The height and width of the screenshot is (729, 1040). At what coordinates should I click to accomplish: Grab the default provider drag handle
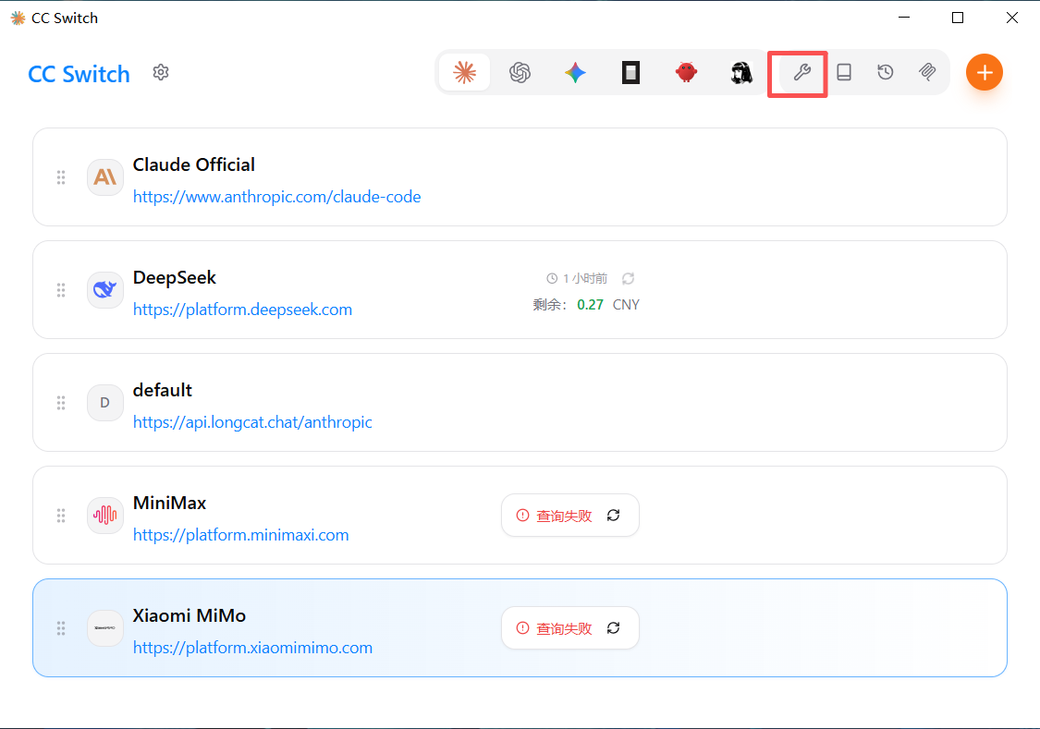(61, 402)
